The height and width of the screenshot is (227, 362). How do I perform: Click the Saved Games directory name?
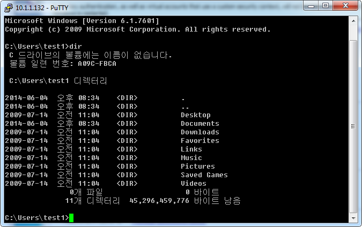[204, 175]
